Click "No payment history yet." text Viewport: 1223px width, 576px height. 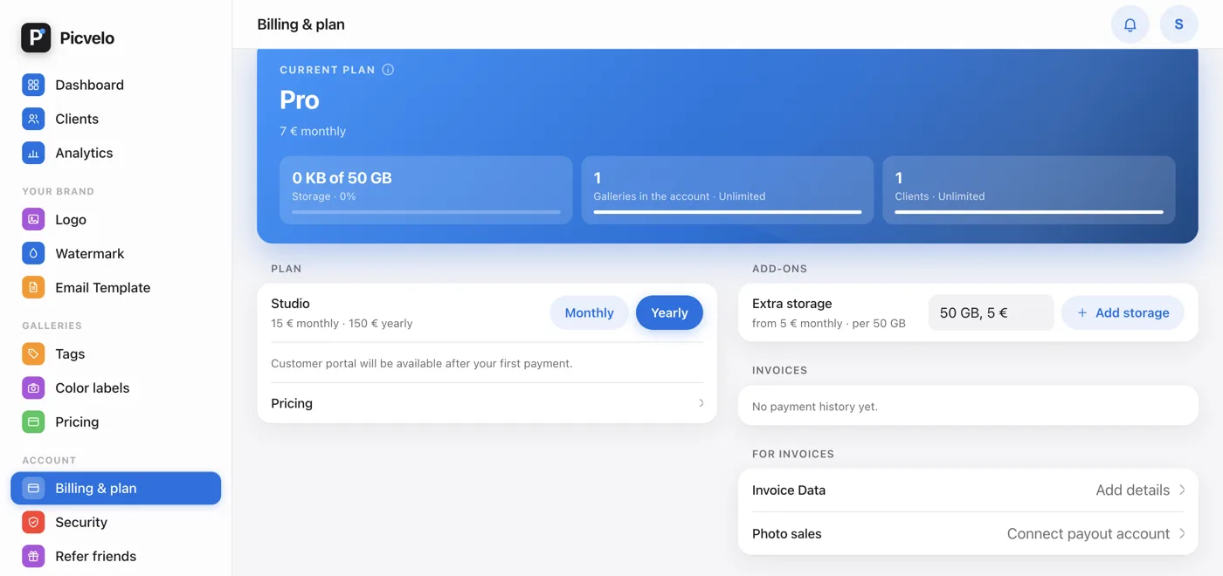815,407
